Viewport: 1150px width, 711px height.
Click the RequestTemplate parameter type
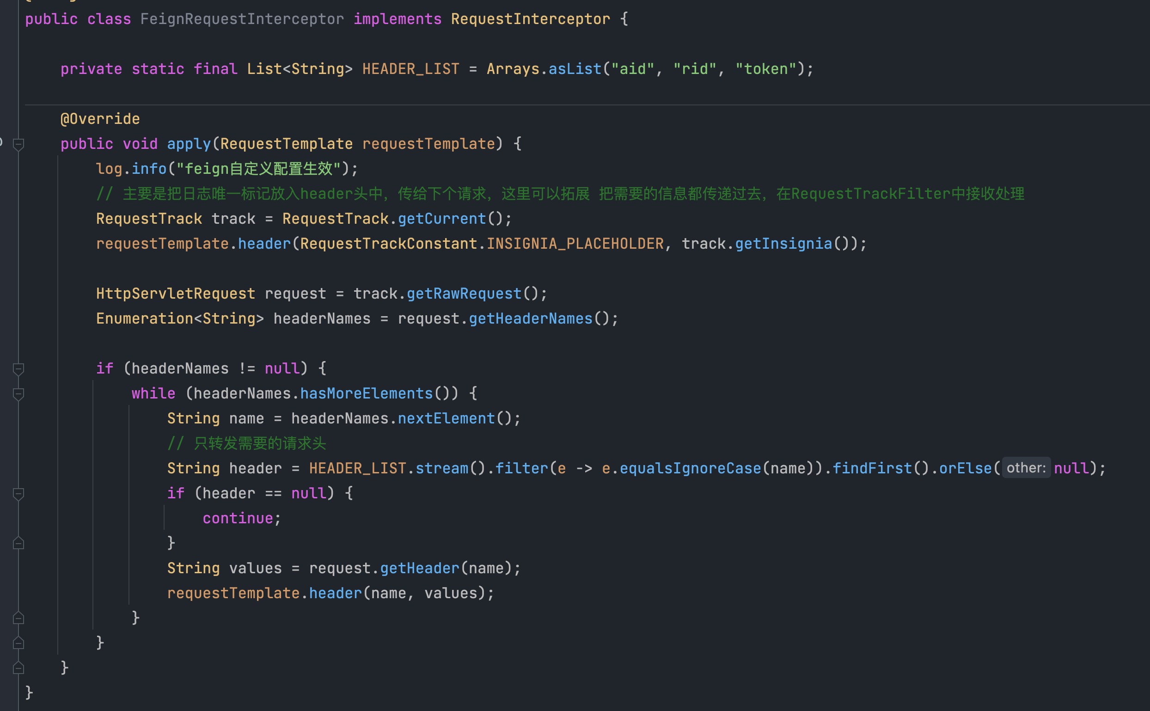pos(286,144)
